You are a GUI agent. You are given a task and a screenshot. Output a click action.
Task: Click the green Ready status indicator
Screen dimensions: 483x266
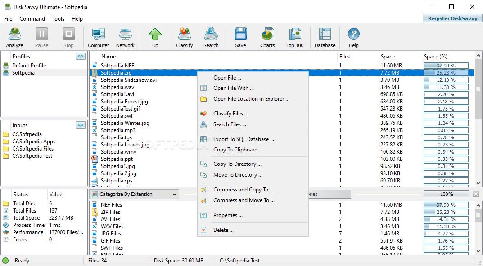coord(5,261)
